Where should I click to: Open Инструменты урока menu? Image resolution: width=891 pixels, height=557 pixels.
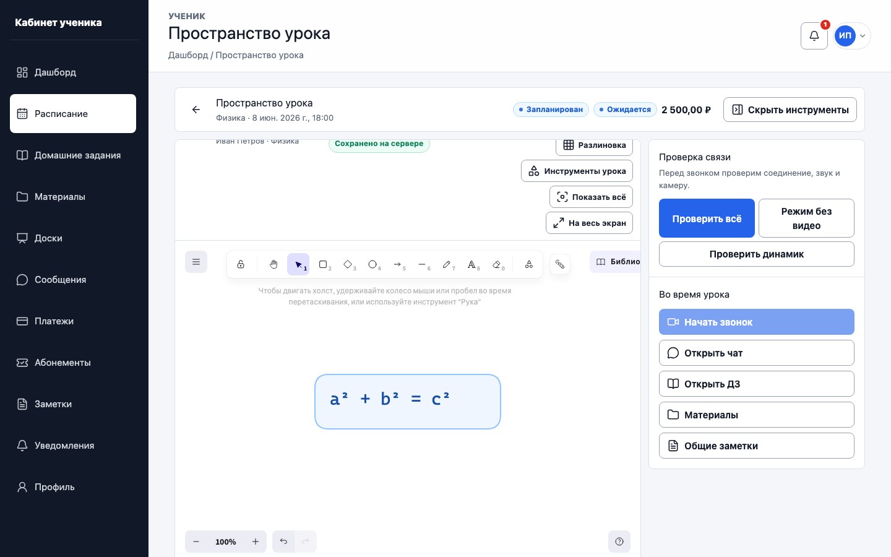click(577, 171)
